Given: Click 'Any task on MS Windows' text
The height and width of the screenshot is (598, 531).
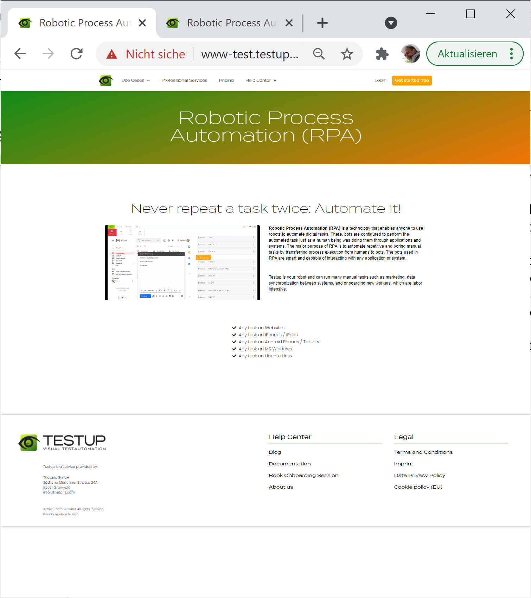Looking at the screenshot, I should [x=265, y=349].
